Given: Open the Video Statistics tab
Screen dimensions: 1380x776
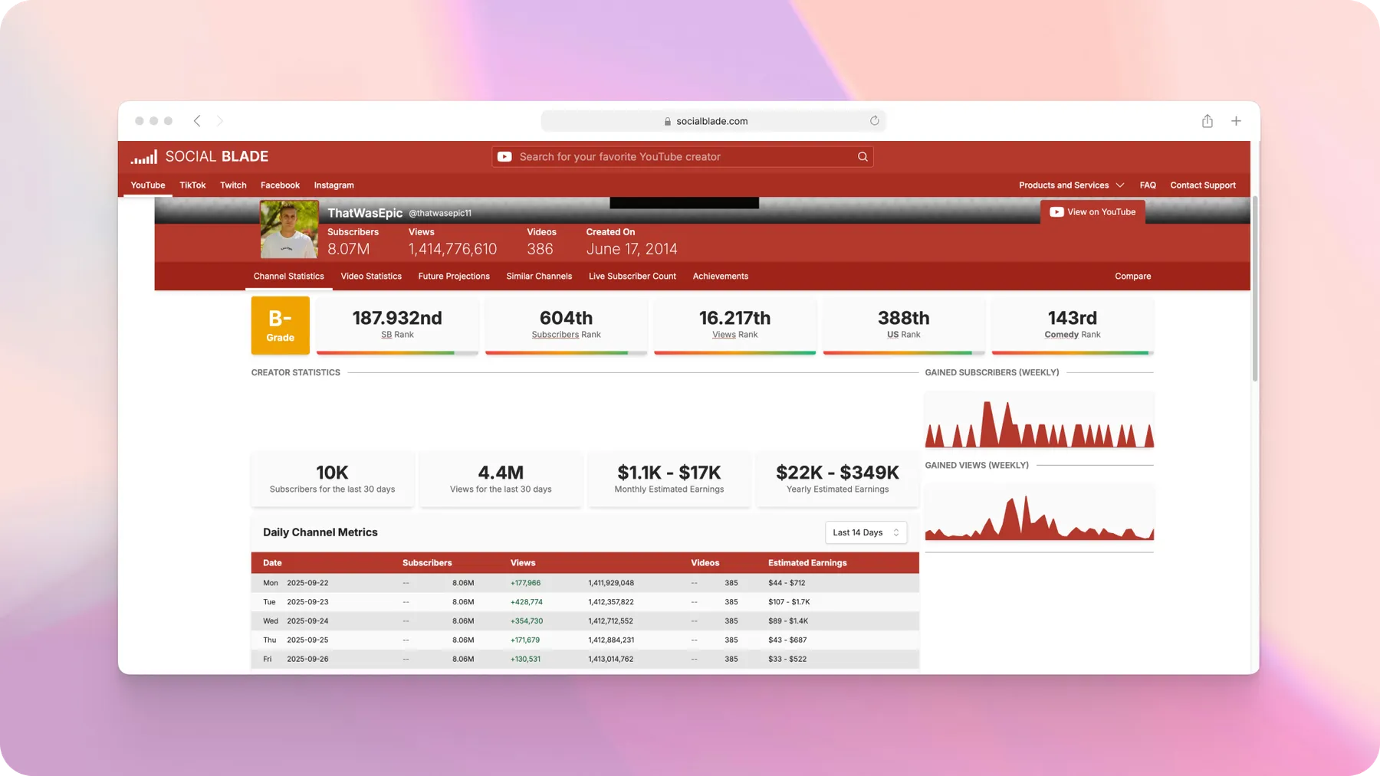Looking at the screenshot, I should coord(371,277).
